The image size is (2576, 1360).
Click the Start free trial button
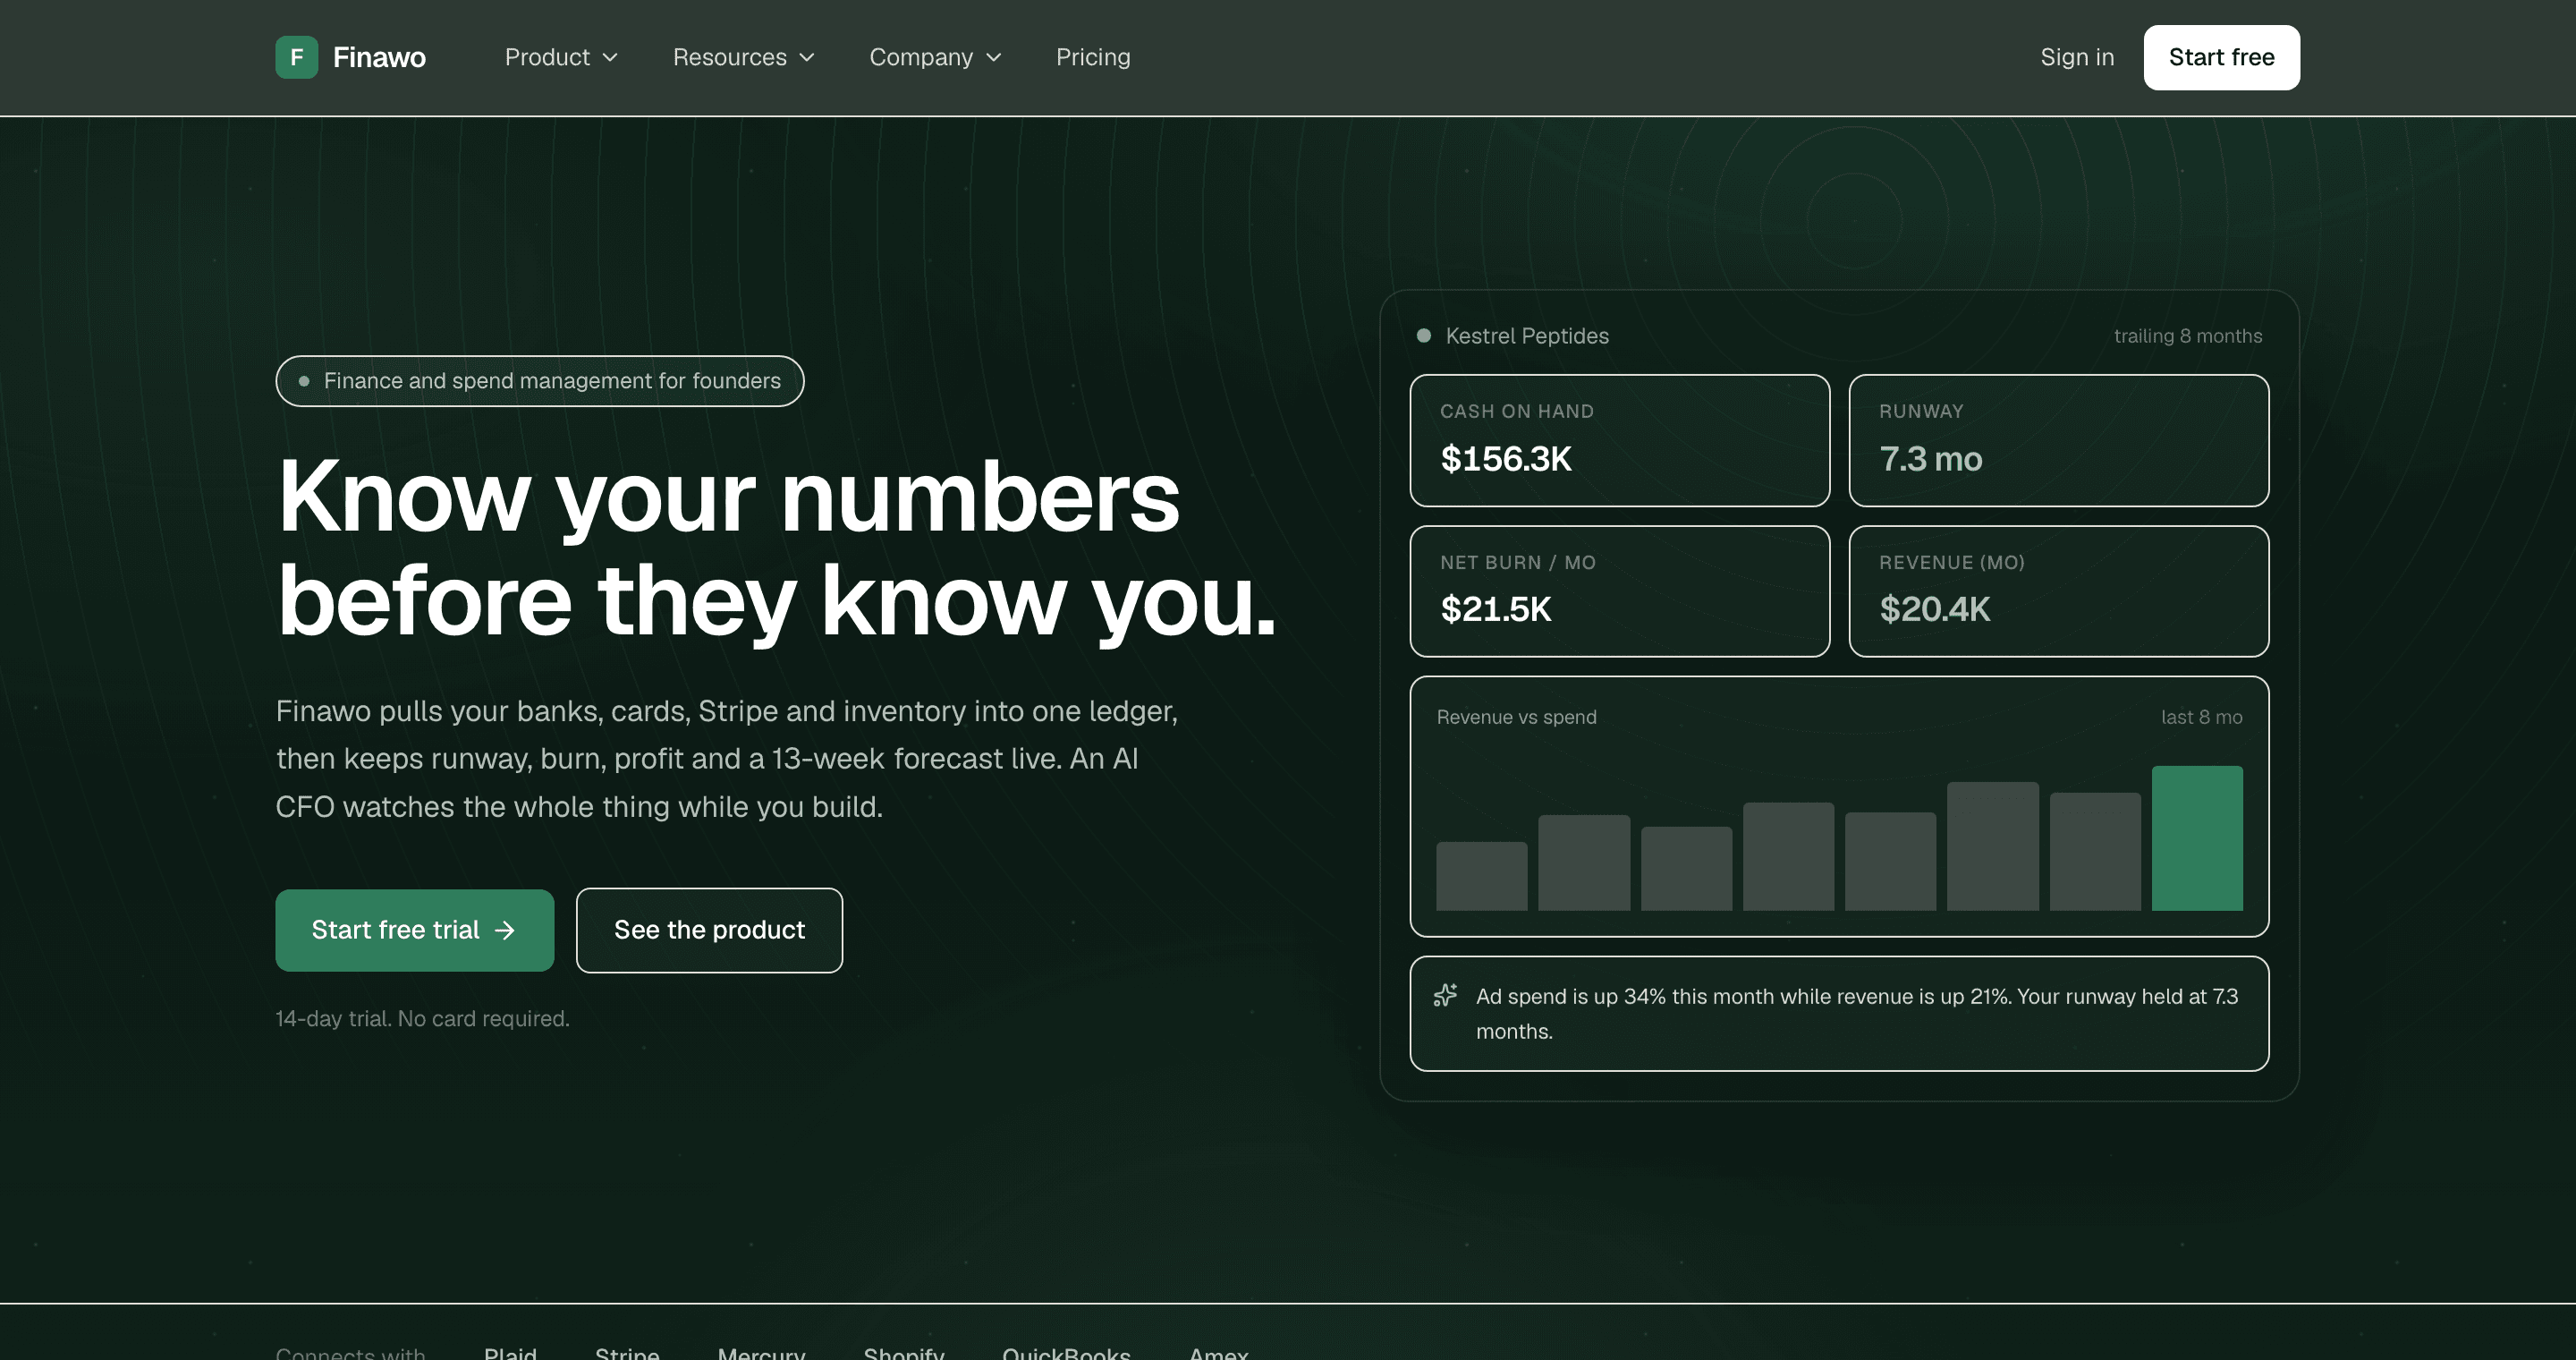tap(414, 930)
